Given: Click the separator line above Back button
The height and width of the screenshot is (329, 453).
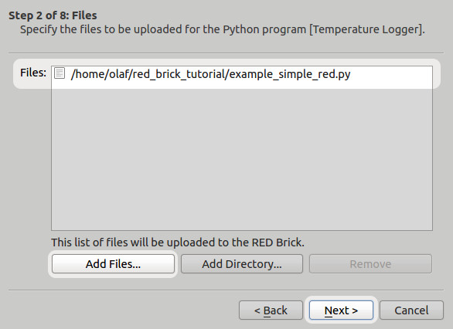Looking at the screenshot, I should coord(226,290).
